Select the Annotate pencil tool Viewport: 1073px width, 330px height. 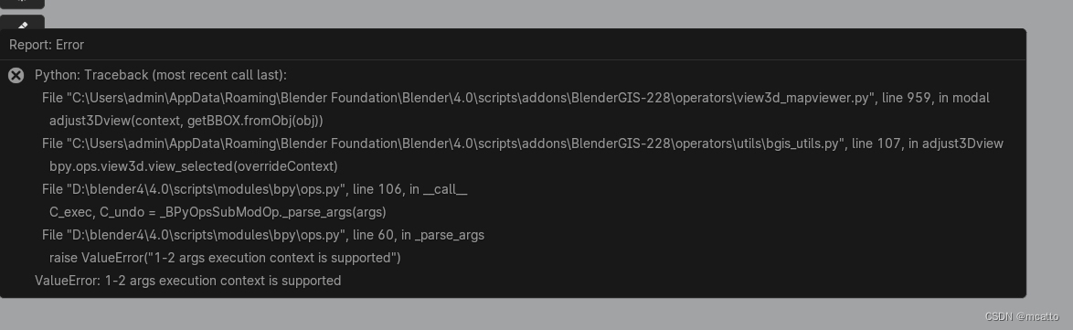click(22, 24)
